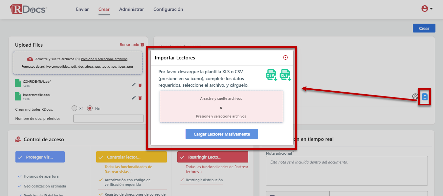443x196 pixels.
Task: Open the Configuración tab
Action: pos(168,9)
